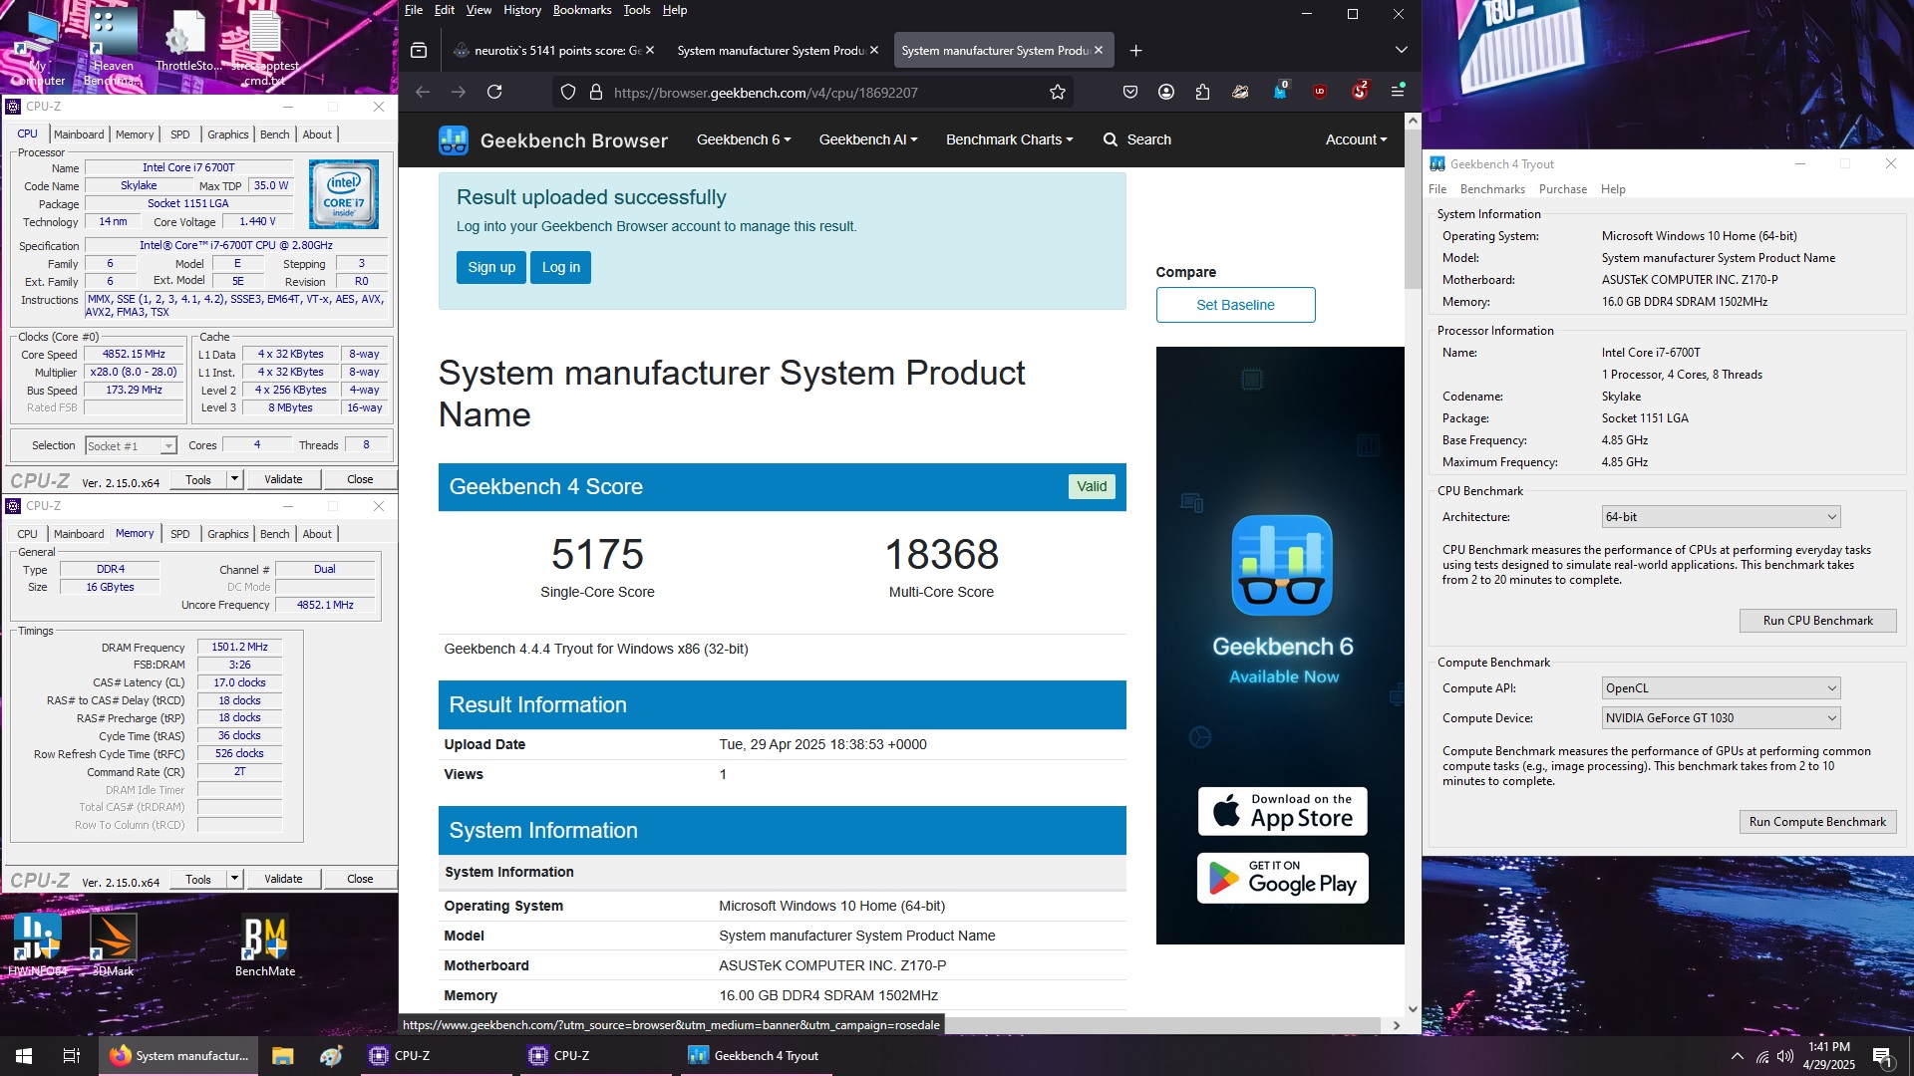Open the Firefox hamburger application menu
The image size is (1914, 1076).
1398,92
